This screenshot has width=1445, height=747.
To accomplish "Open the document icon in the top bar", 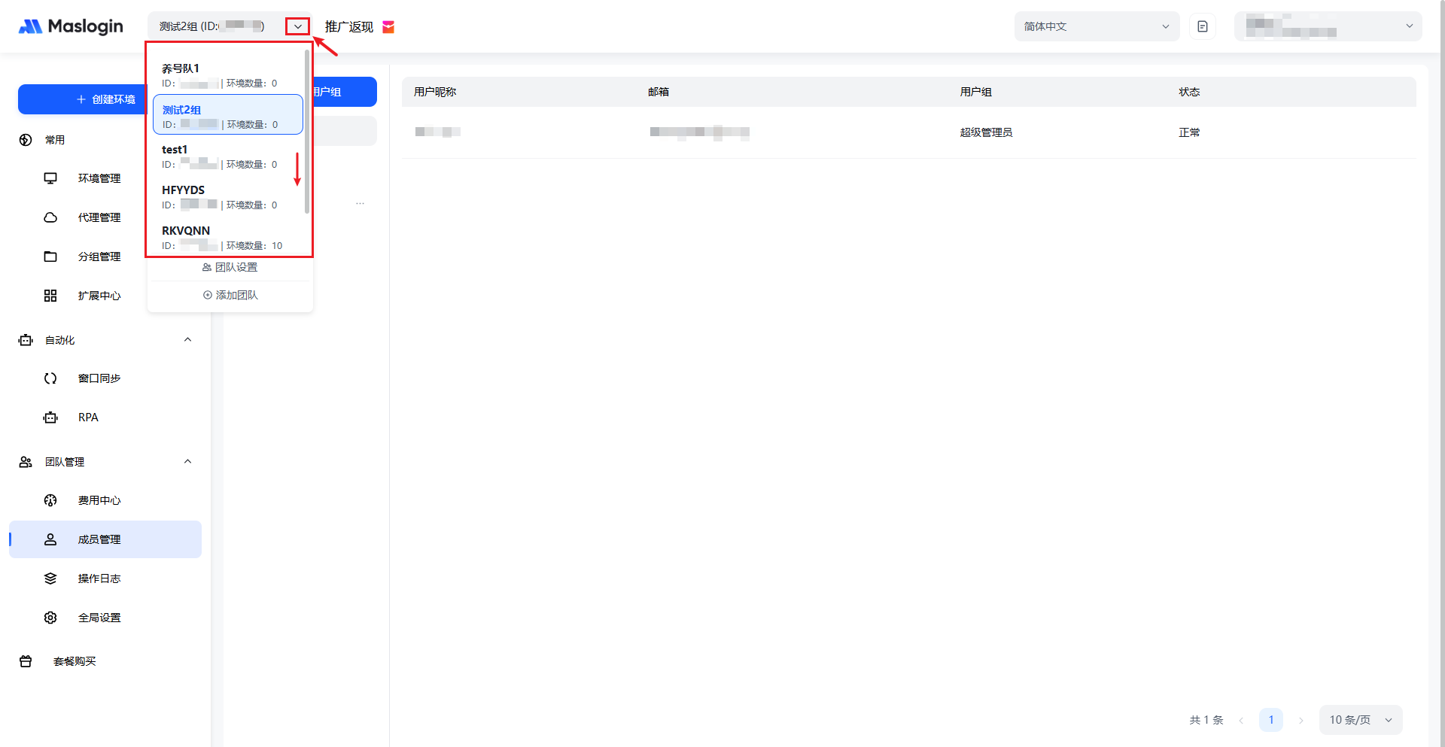I will tap(1202, 26).
